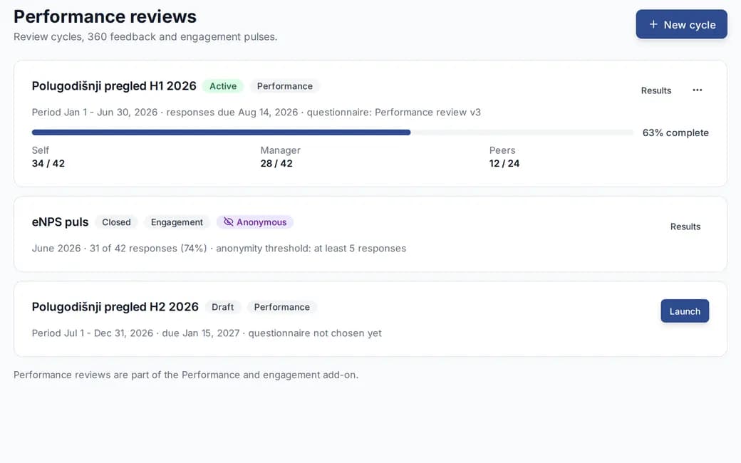
Task: Click the crossed-eye Anonymous icon
Action: (x=228, y=222)
